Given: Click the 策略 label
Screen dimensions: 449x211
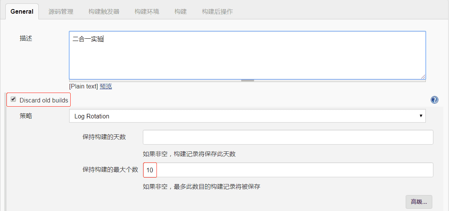Looking at the screenshot, I should [26, 116].
